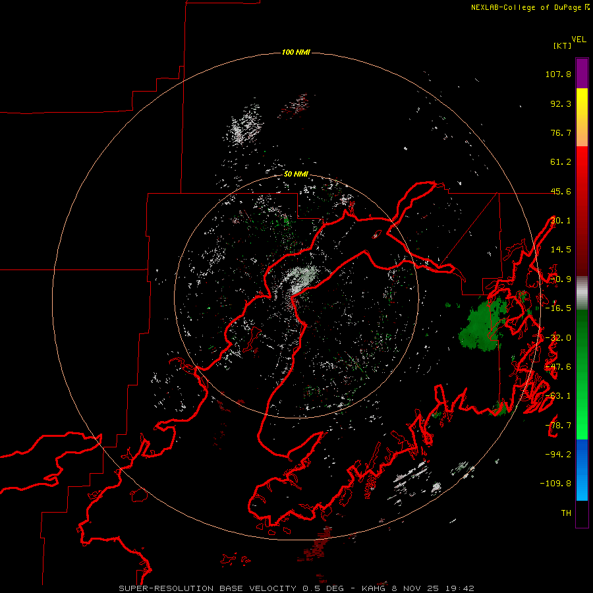Pick the yellow segment of the color bar

point(582,103)
